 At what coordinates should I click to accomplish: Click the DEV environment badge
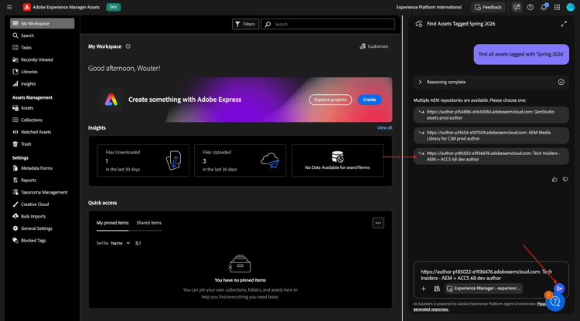(113, 7)
